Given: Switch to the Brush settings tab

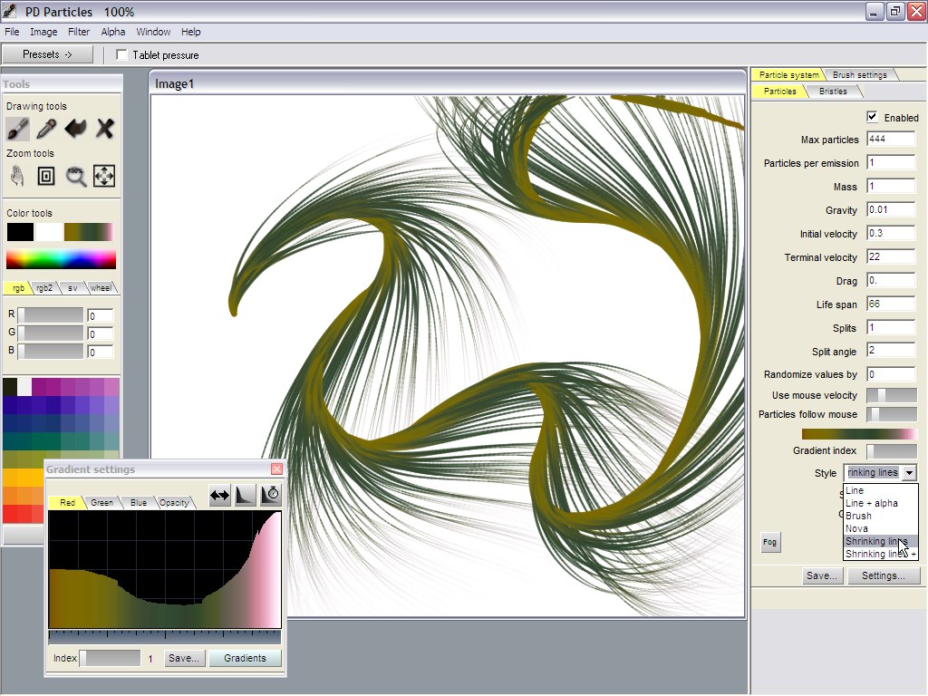Looking at the screenshot, I should point(859,74).
